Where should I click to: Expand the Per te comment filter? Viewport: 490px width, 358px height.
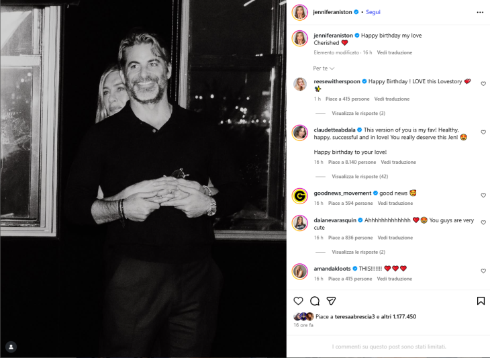click(x=324, y=68)
